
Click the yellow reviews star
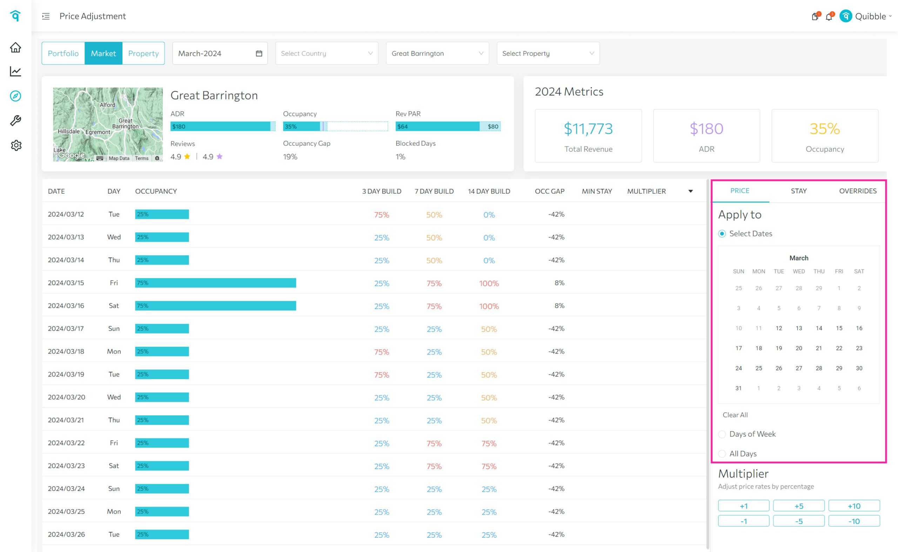[x=187, y=157]
